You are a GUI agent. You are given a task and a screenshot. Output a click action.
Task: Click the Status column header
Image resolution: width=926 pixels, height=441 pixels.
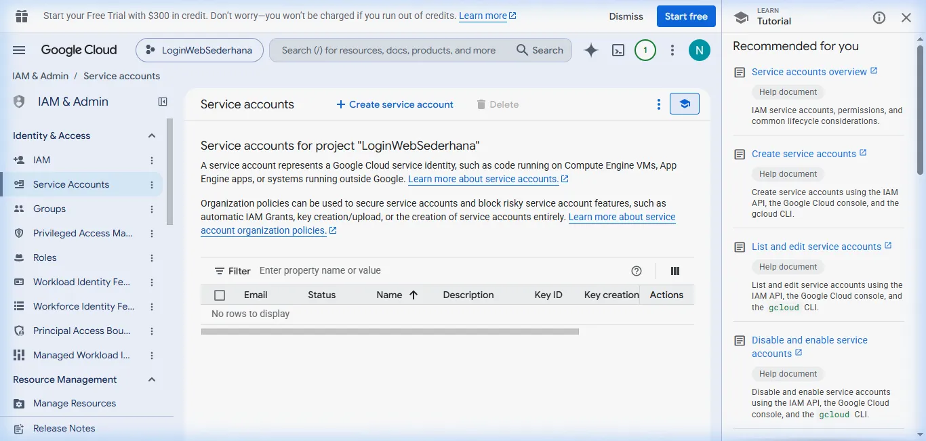coord(321,295)
